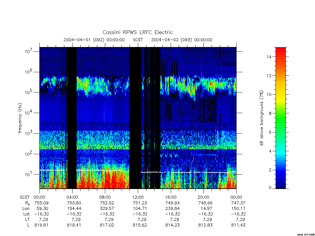The image size is (315, 236).
Task: Select the Lon value 329.57
Action: 107,209
